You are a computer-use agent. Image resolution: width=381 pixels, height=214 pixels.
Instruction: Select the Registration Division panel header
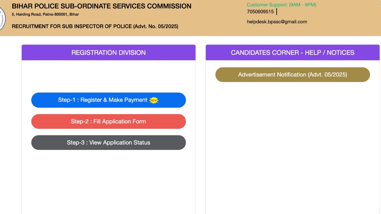pos(108,53)
